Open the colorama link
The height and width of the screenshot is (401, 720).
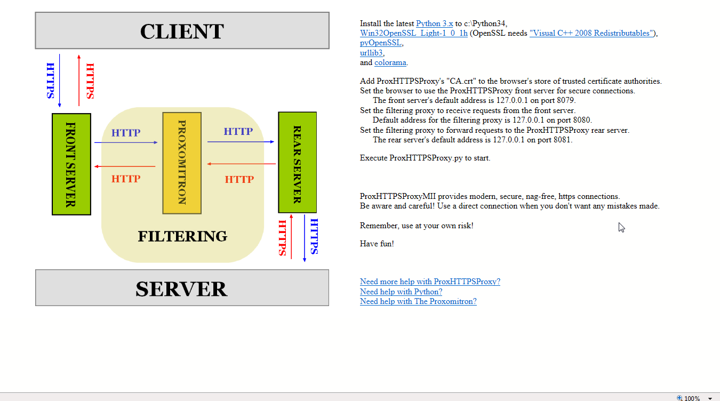pyautogui.click(x=390, y=62)
